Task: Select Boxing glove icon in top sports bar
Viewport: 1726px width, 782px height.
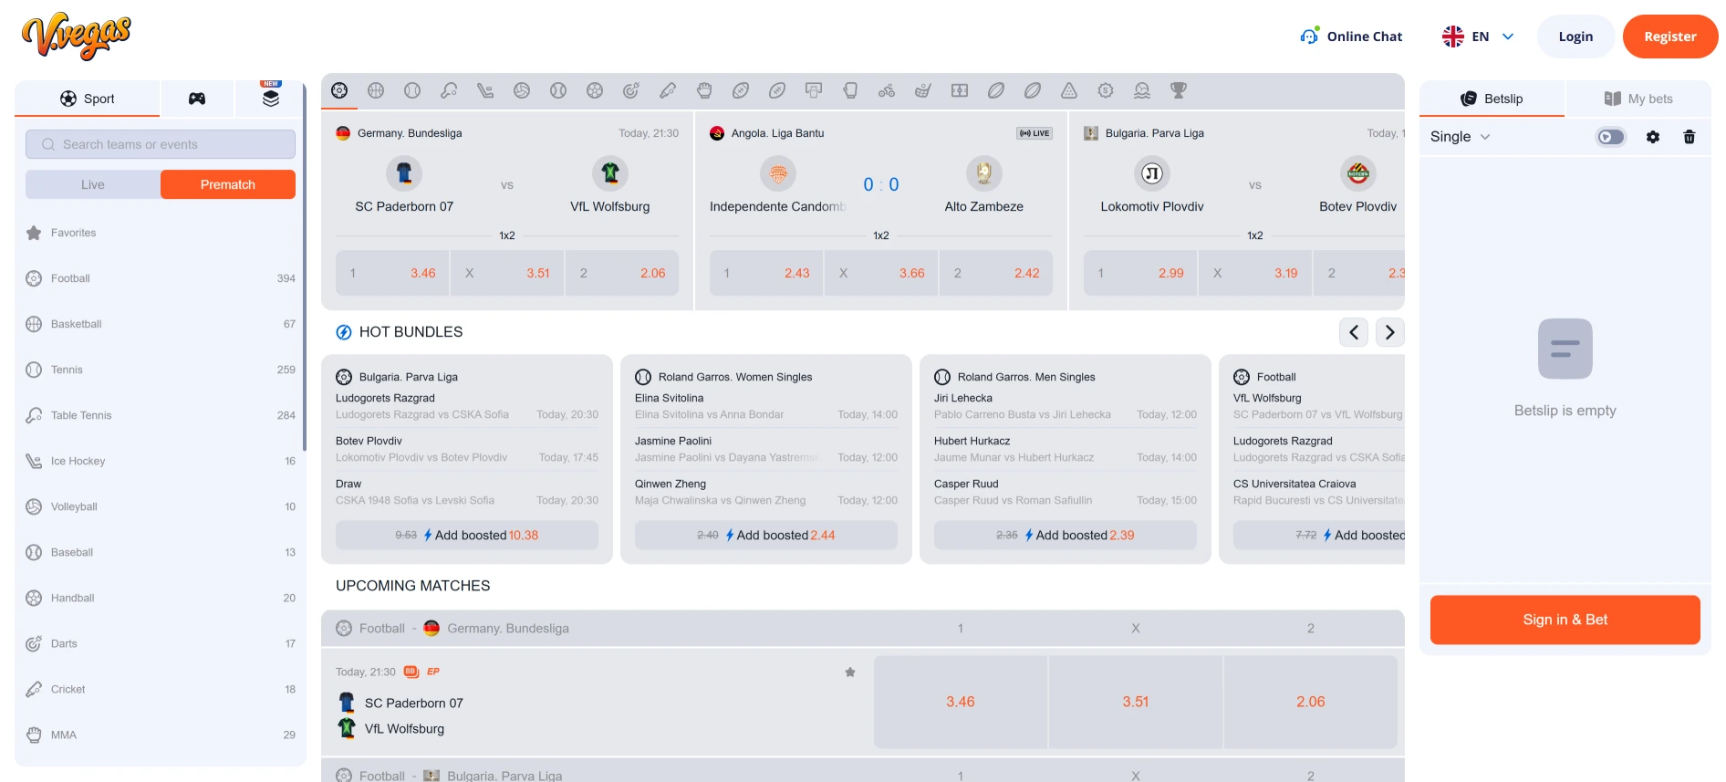Action: (850, 90)
